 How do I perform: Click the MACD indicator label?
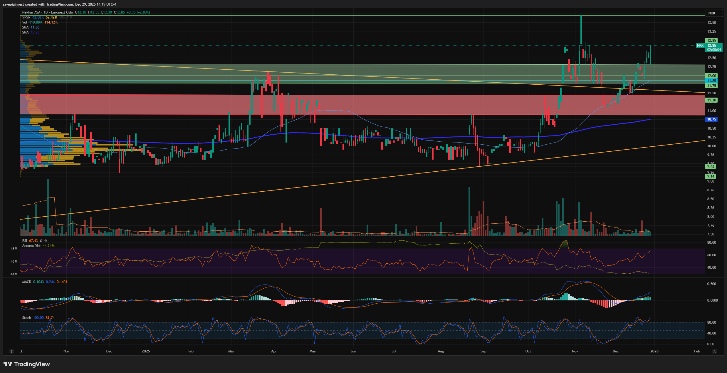[x=26, y=282]
